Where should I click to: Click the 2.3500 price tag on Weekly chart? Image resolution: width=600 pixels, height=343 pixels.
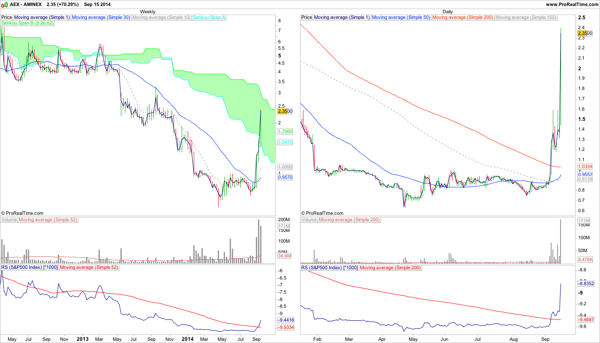pos(285,111)
